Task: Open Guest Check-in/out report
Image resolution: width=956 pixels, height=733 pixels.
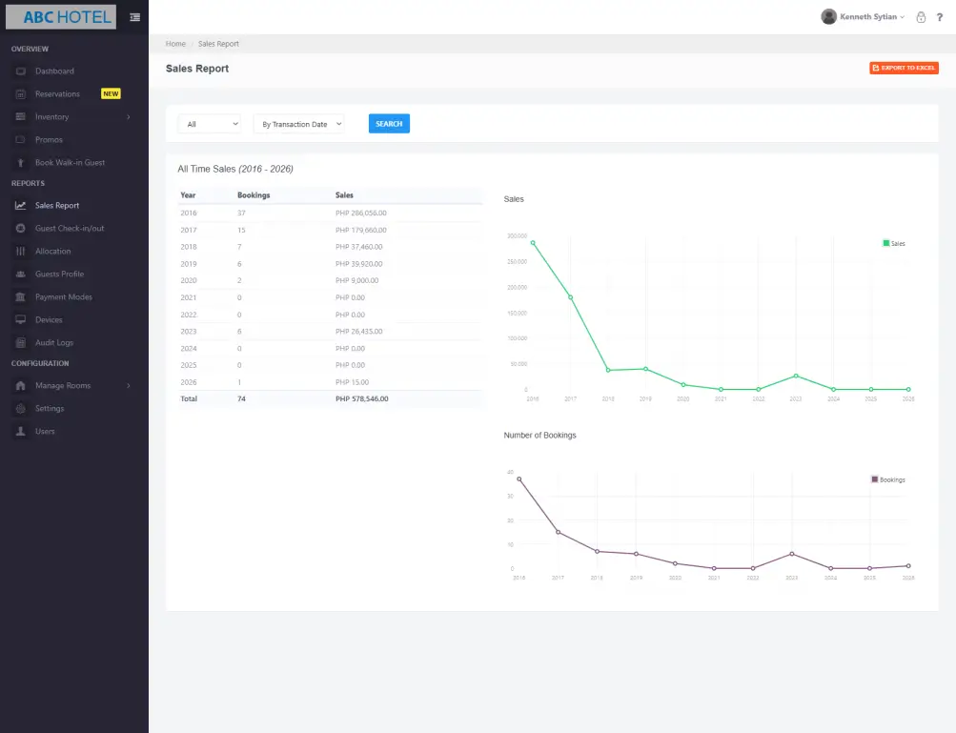Action: pos(70,228)
